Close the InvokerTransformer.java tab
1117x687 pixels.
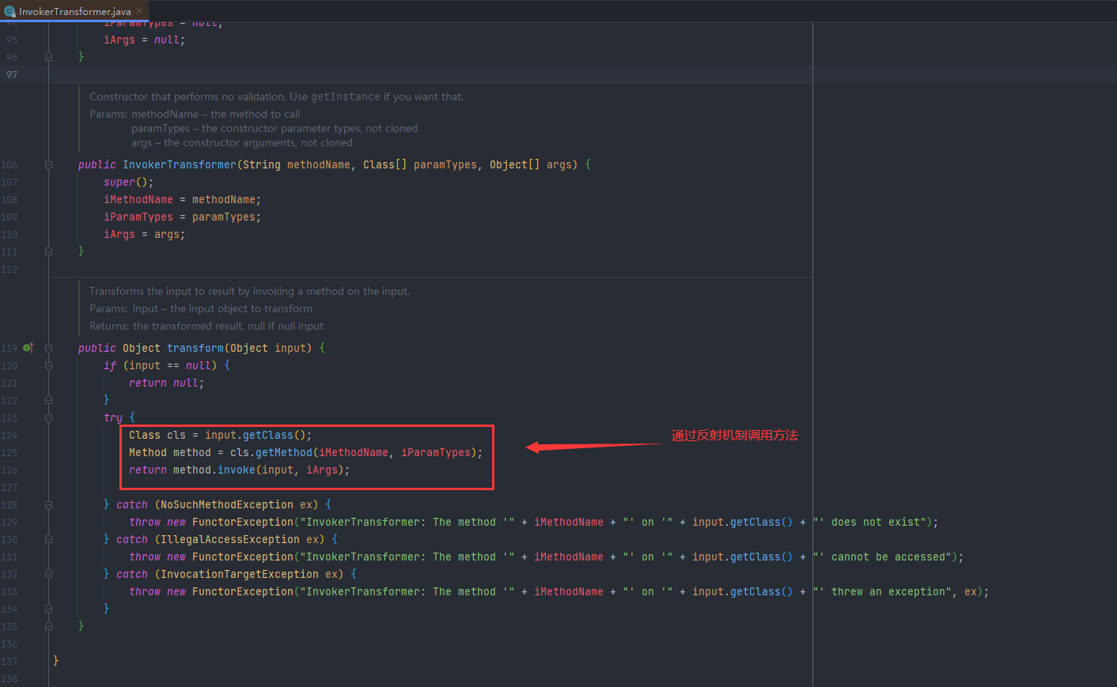click(140, 11)
